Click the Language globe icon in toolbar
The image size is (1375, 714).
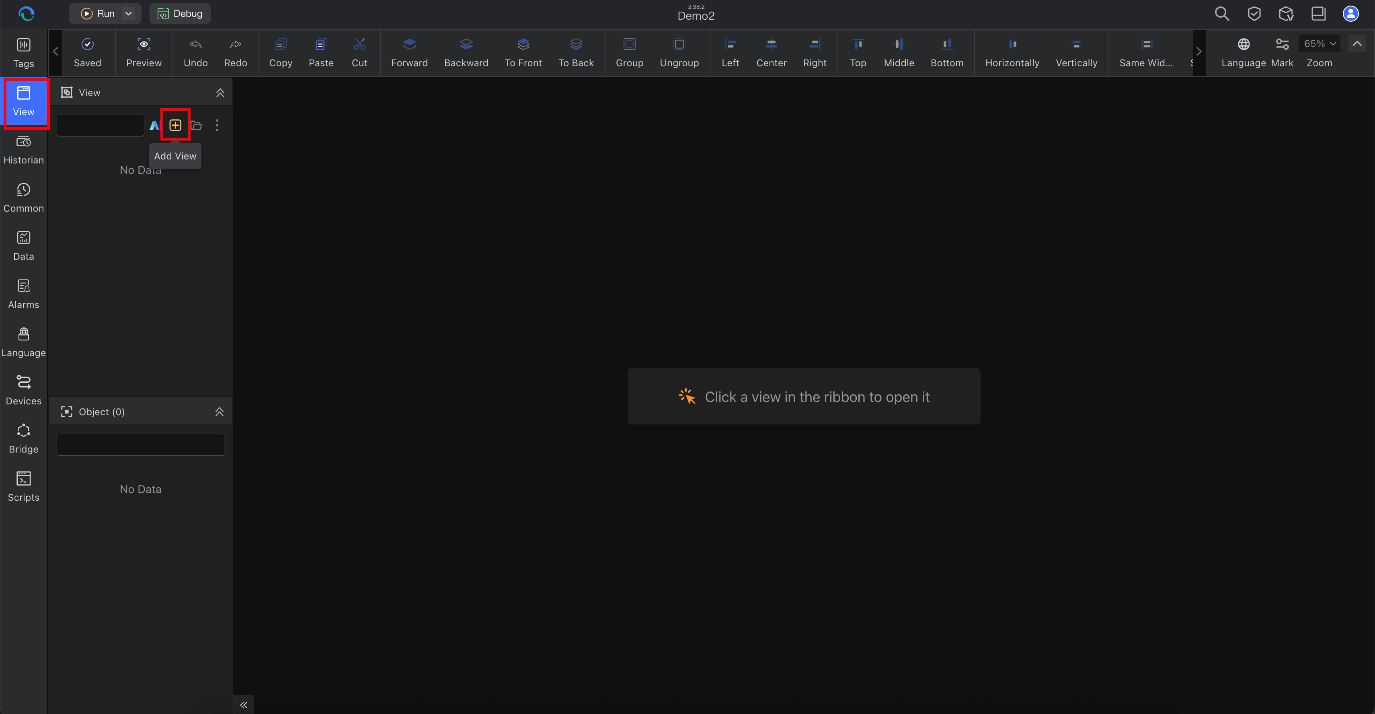pyautogui.click(x=1243, y=44)
